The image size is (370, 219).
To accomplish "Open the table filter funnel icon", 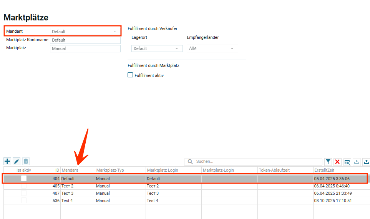I will (x=328, y=162).
